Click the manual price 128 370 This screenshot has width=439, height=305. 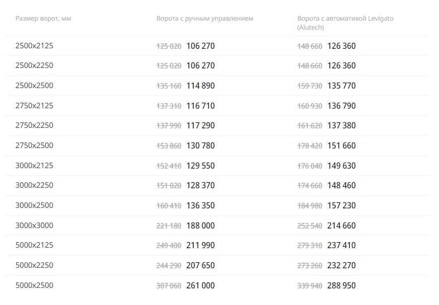coord(200,185)
